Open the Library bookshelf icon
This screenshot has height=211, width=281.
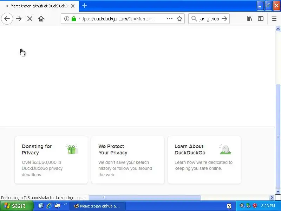pyautogui.click(x=249, y=19)
